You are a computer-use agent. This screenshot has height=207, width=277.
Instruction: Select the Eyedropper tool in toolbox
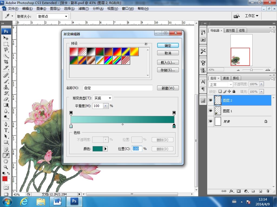click(6, 156)
